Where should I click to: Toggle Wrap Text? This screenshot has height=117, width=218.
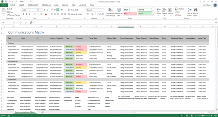click(x=73, y=10)
